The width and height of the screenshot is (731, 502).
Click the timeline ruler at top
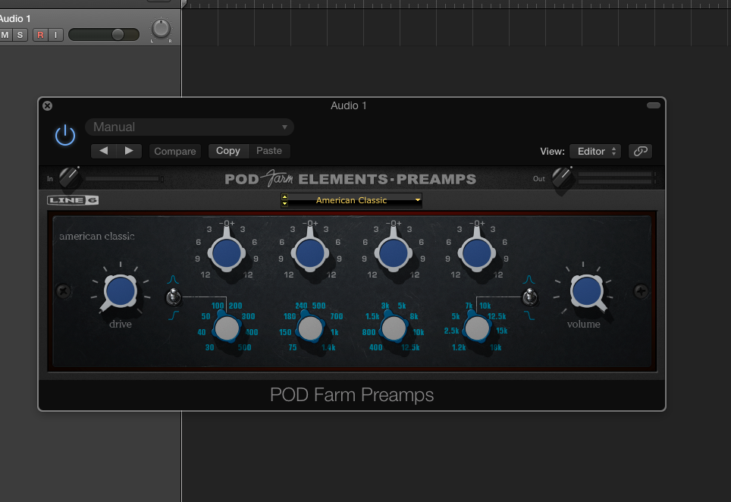(x=456, y=5)
